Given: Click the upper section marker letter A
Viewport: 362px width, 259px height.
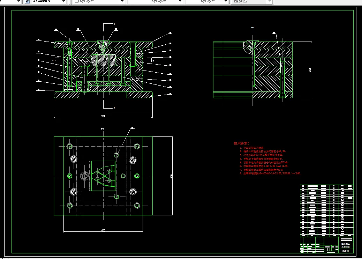Looking at the screenshot, I should pos(114,24).
